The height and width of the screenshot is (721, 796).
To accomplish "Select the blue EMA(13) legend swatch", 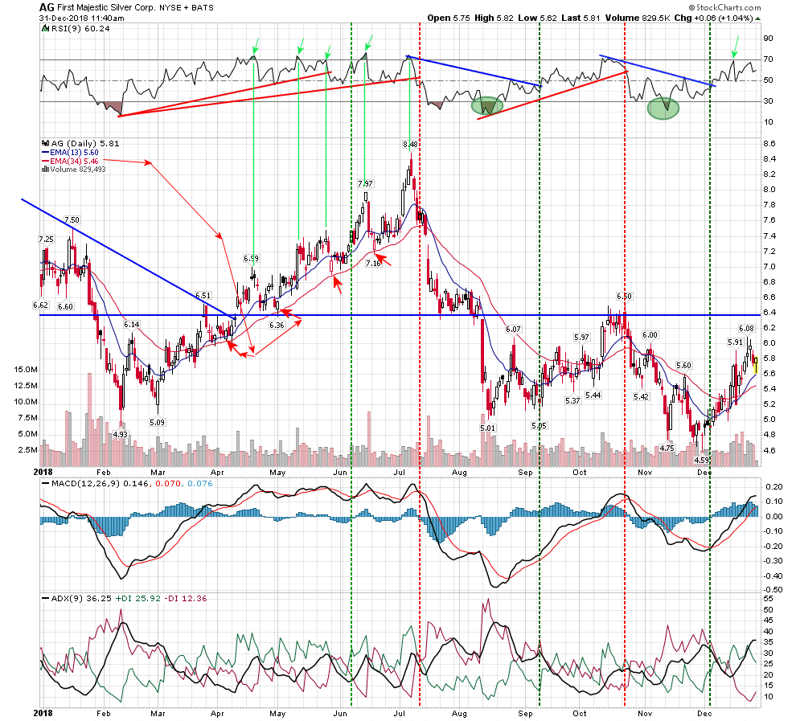I will (x=44, y=152).
